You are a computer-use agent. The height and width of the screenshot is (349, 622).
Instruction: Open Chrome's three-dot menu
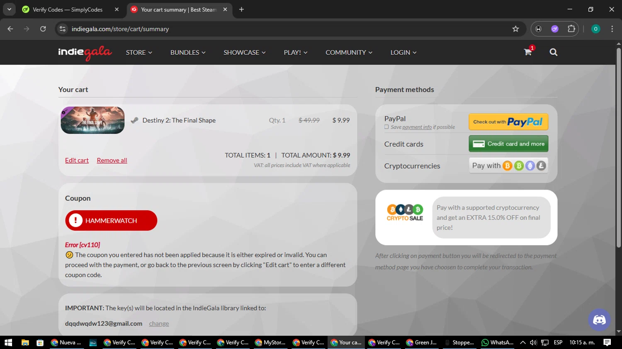tap(612, 29)
